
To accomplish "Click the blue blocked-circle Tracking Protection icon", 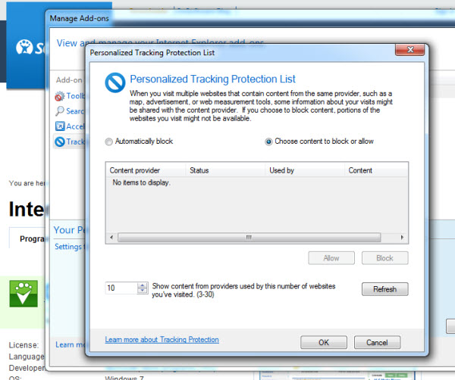I will point(115,83).
